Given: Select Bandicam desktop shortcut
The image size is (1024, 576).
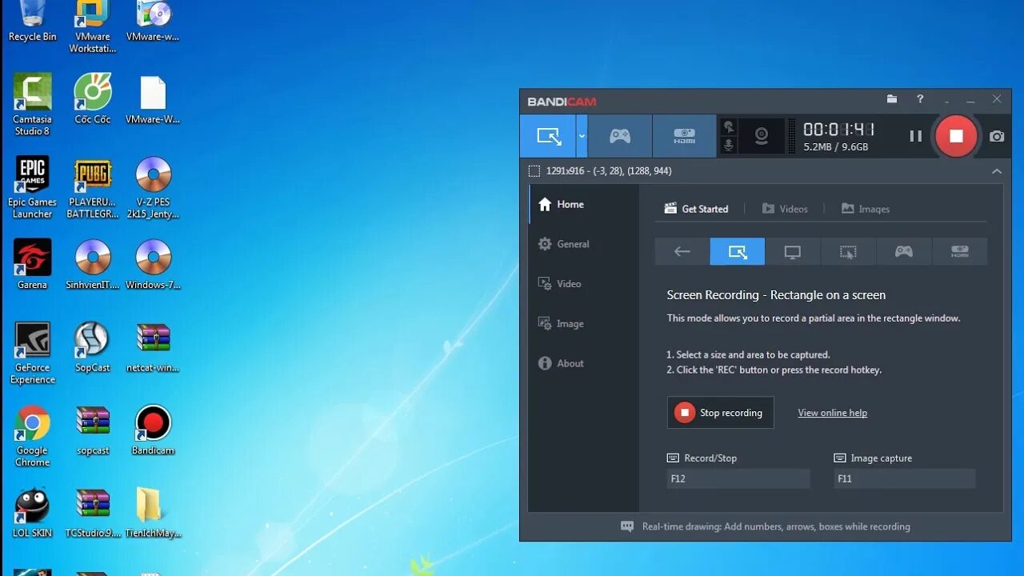Looking at the screenshot, I should [153, 430].
